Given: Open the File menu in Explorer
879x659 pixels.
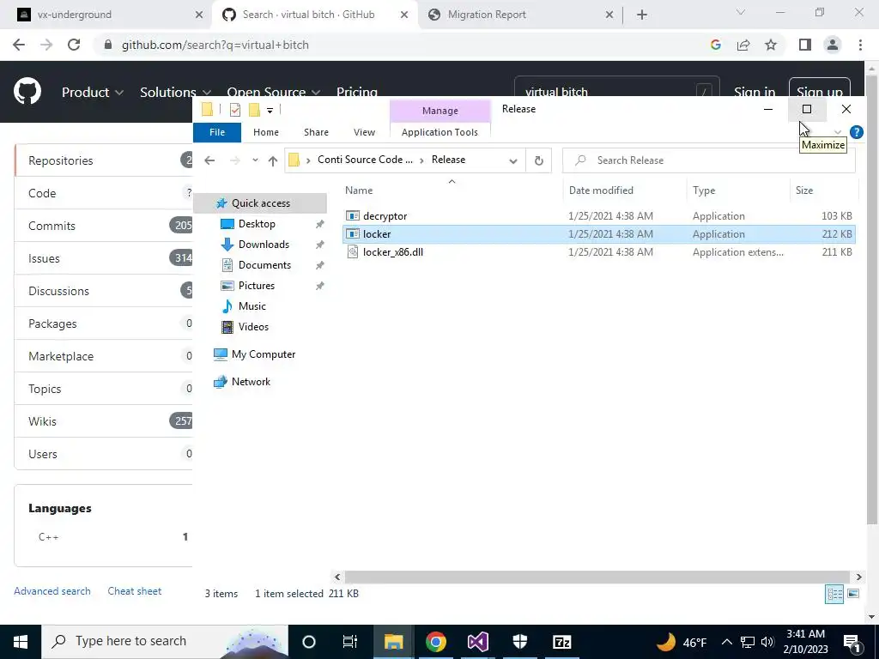Looking at the screenshot, I should (x=217, y=132).
